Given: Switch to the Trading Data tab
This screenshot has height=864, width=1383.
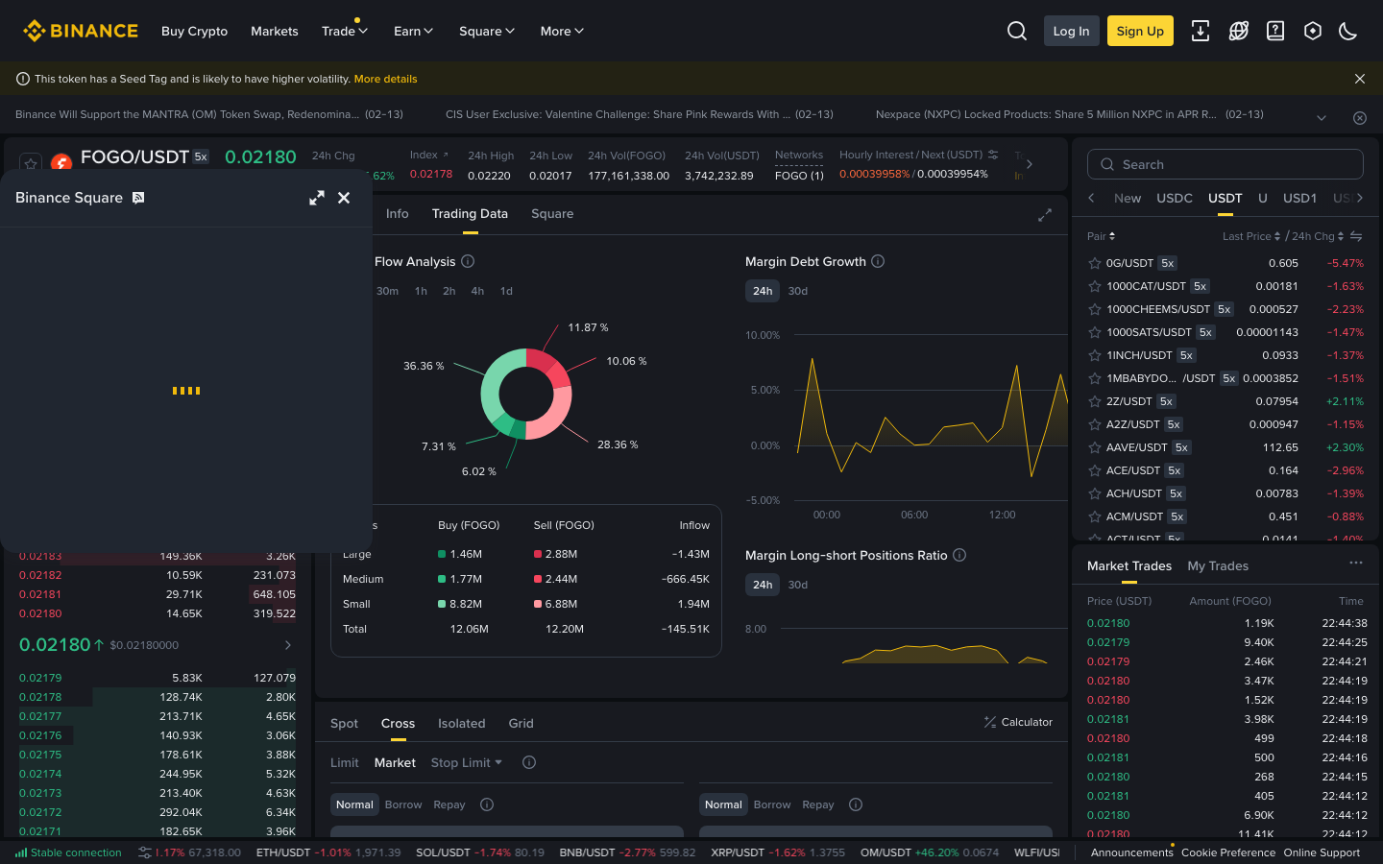Looking at the screenshot, I should [x=470, y=213].
